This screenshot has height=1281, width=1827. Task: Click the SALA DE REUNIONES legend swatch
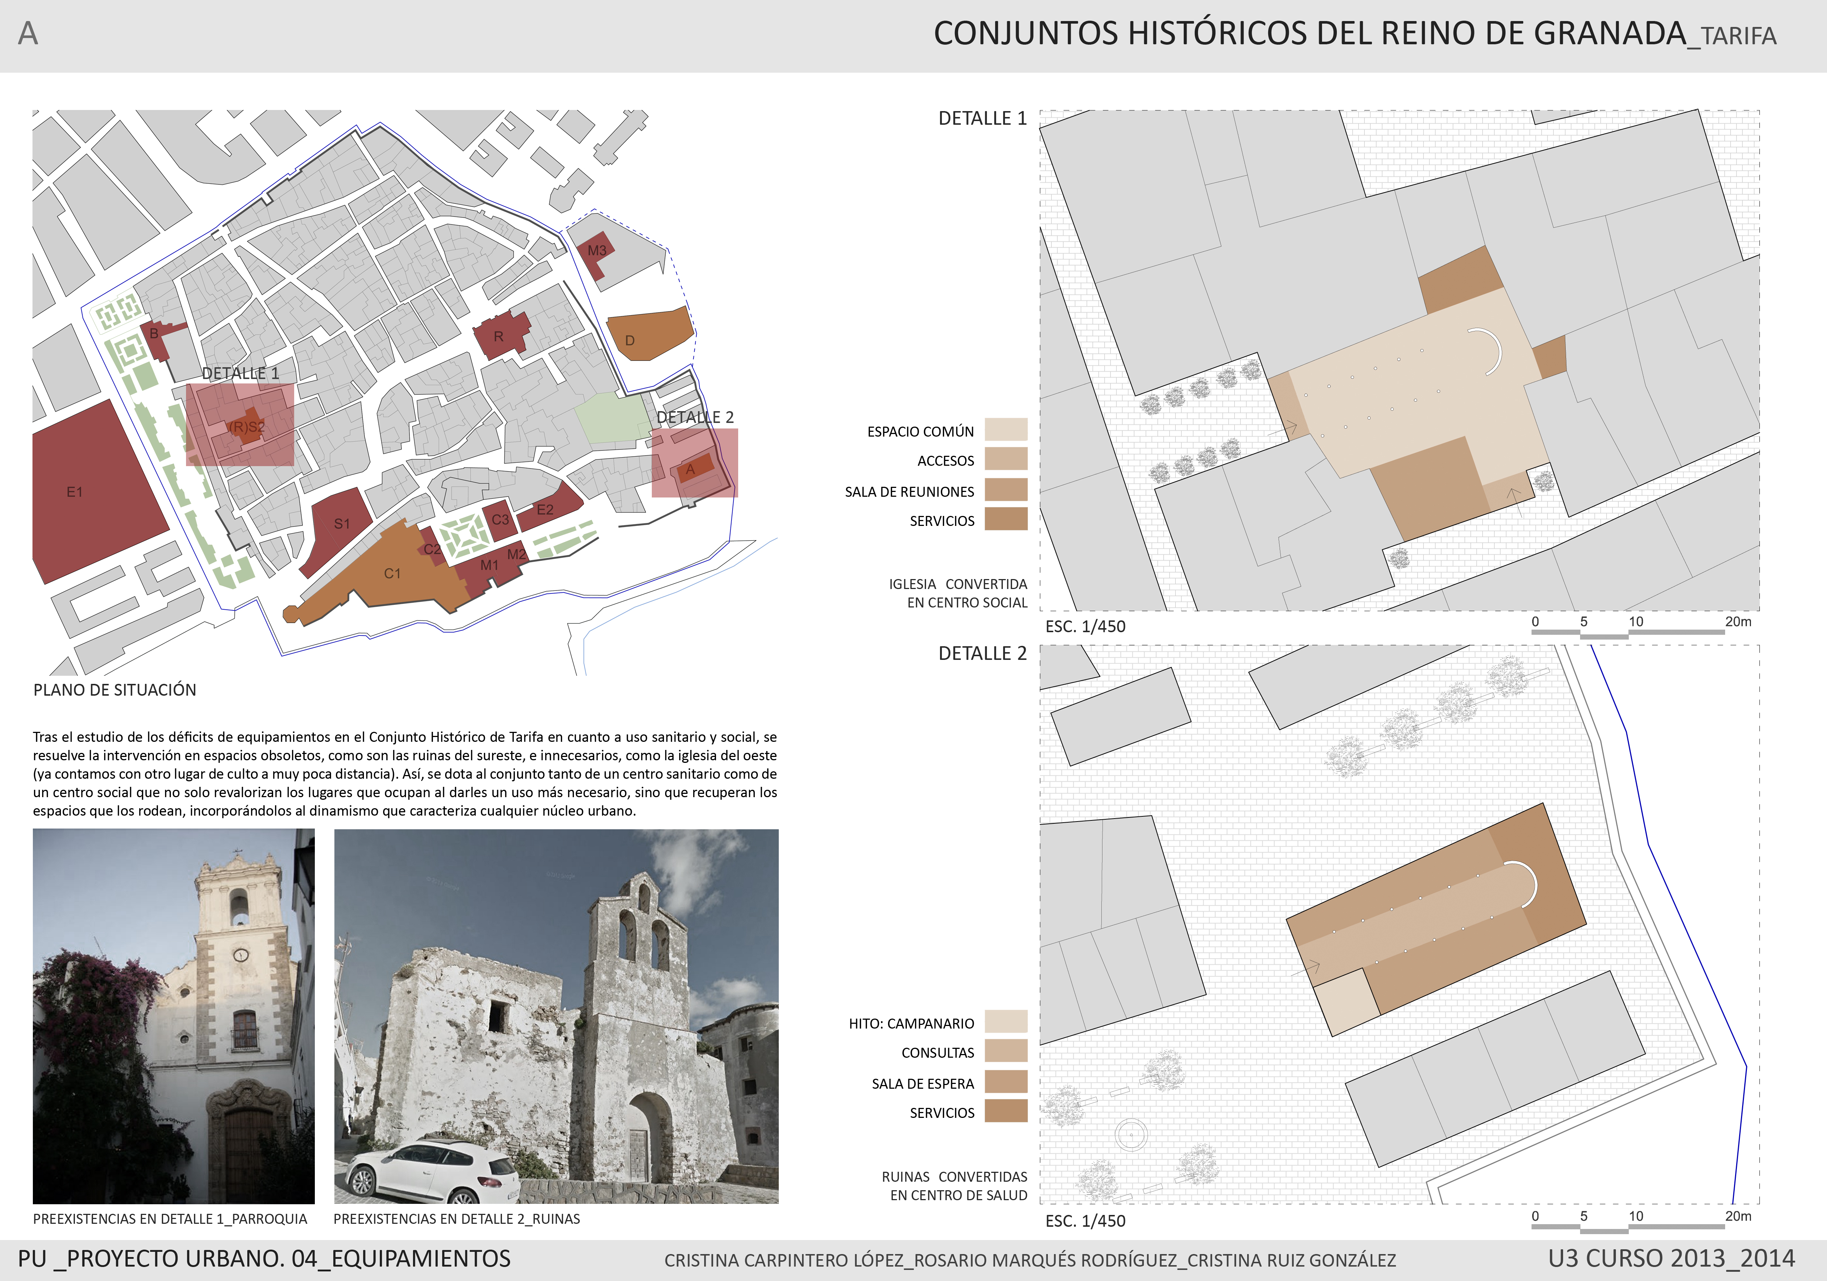click(x=1006, y=489)
